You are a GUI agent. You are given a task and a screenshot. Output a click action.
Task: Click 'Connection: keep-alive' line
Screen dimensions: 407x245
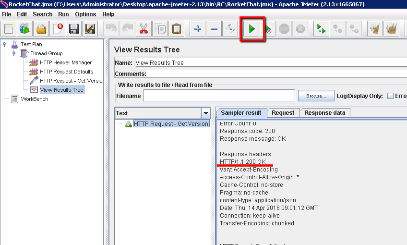coord(250,216)
